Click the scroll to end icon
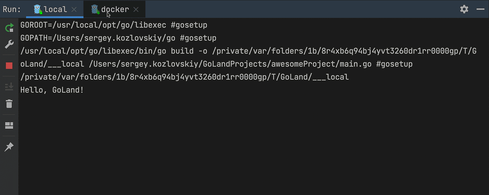 [x=9, y=86]
